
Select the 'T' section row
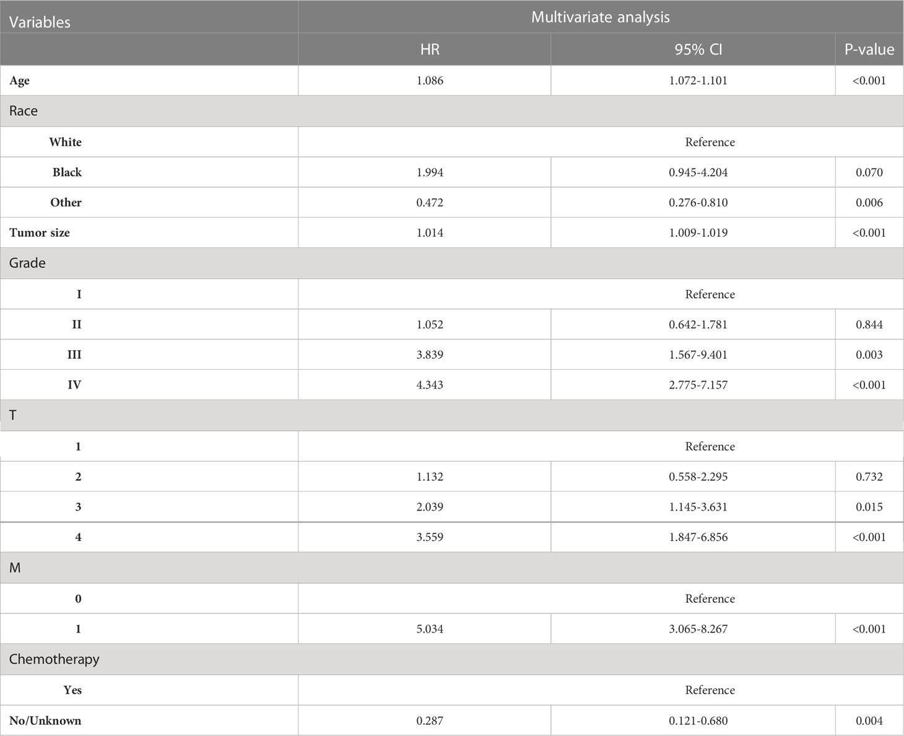point(452,416)
